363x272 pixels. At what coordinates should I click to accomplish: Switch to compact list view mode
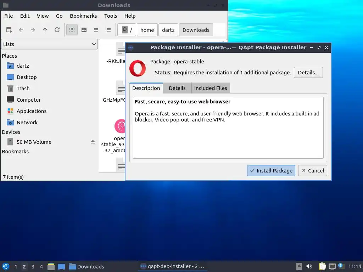click(x=96, y=30)
